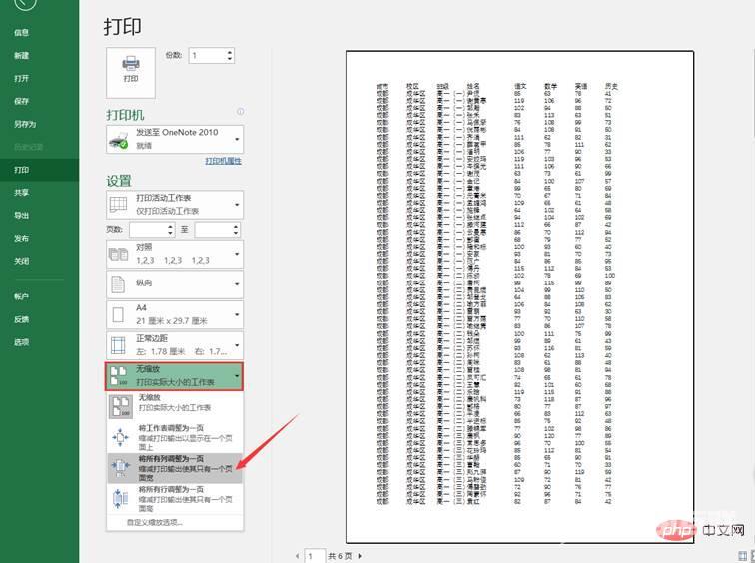Click the fit-sheet-on-one-page icon
The height and width of the screenshot is (563, 755).
pyautogui.click(x=120, y=437)
